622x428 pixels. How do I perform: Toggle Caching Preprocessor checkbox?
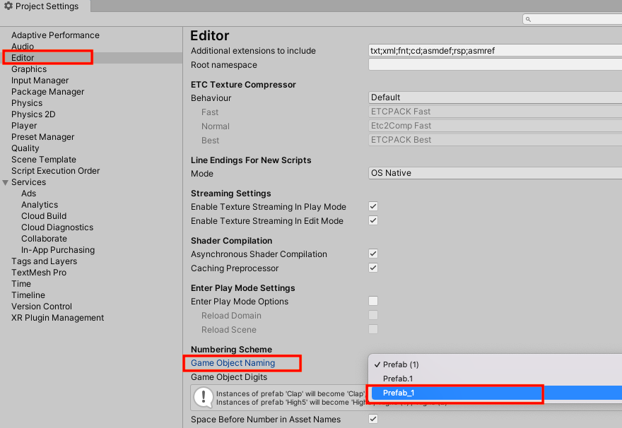click(373, 268)
